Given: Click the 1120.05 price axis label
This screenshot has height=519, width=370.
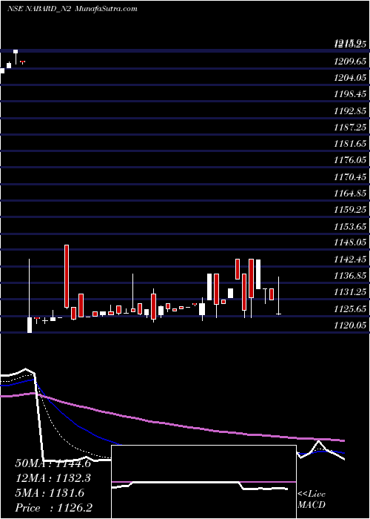Looking at the screenshot, I should (x=350, y=325).
